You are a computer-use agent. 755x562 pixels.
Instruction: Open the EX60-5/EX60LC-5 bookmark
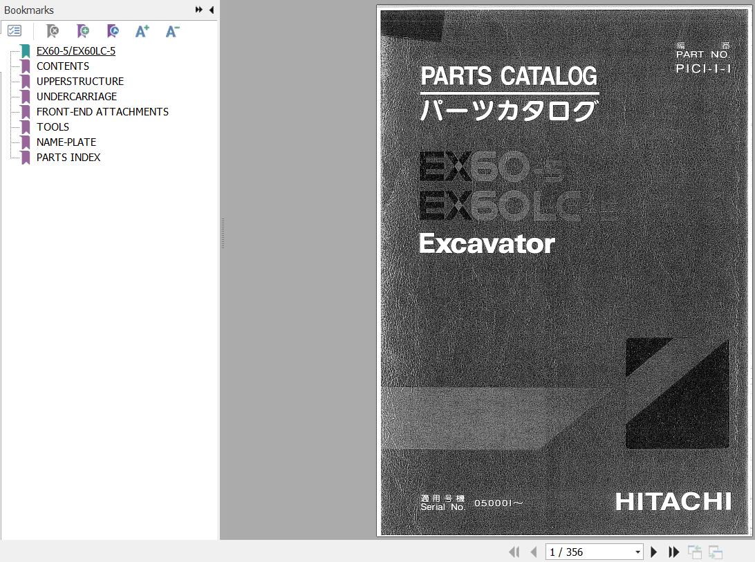(76, 51)
